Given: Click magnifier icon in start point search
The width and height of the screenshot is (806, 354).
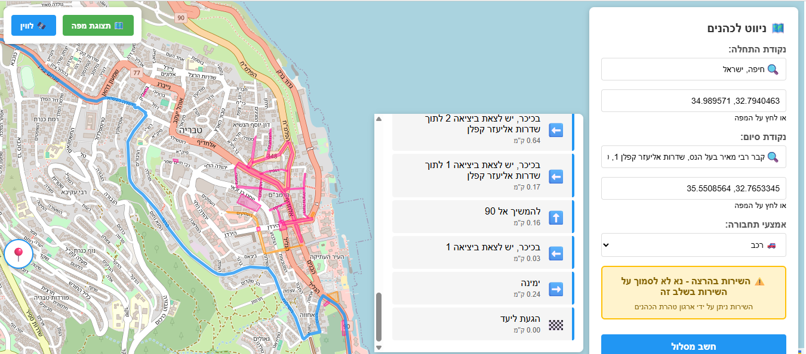Looking at the screenshot, I should (773, 69).
